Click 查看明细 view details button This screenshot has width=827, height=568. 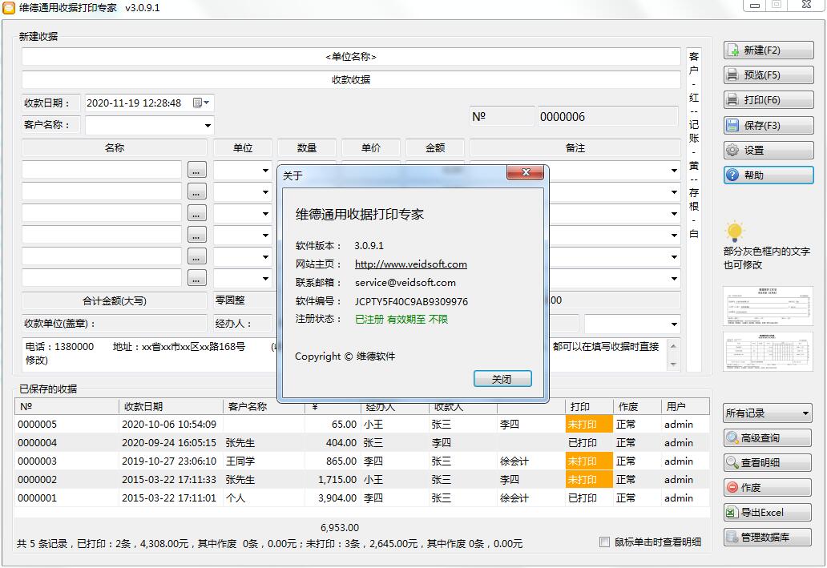(x=768, y=462)
